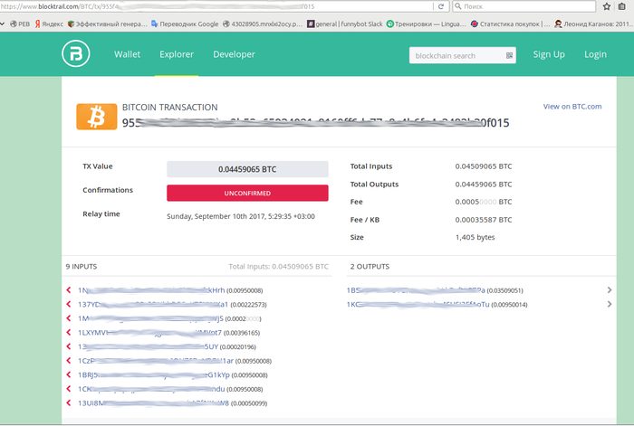This screenshot has height=426, width=634.
Task: Open input address starting 1LXYMV
Action: coord(149,332)
